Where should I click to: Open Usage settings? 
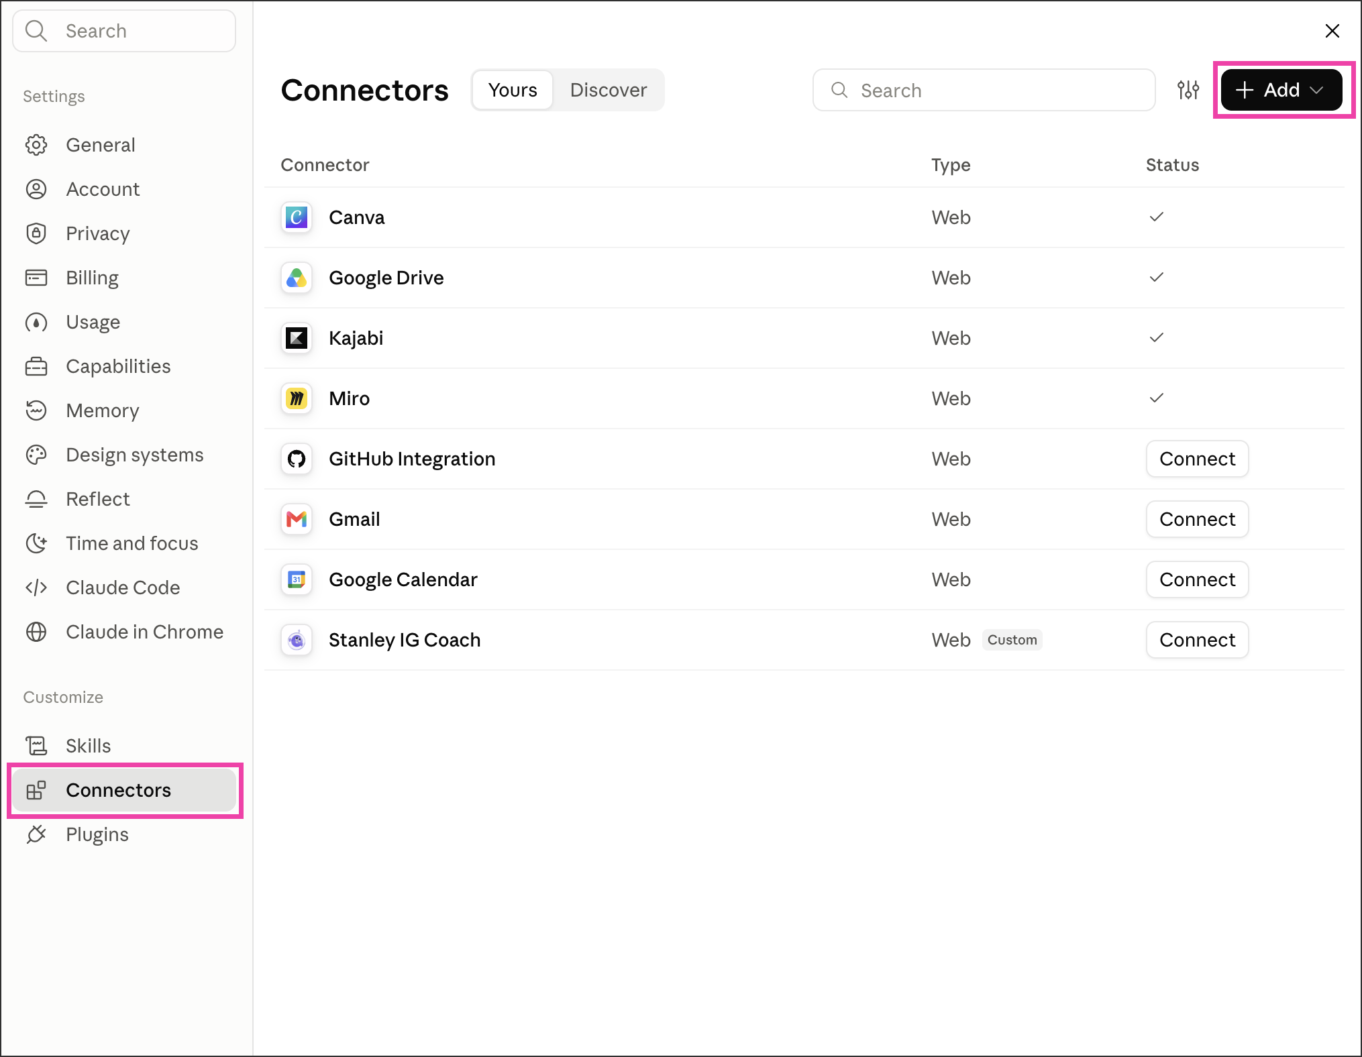[x=124, y=322]
